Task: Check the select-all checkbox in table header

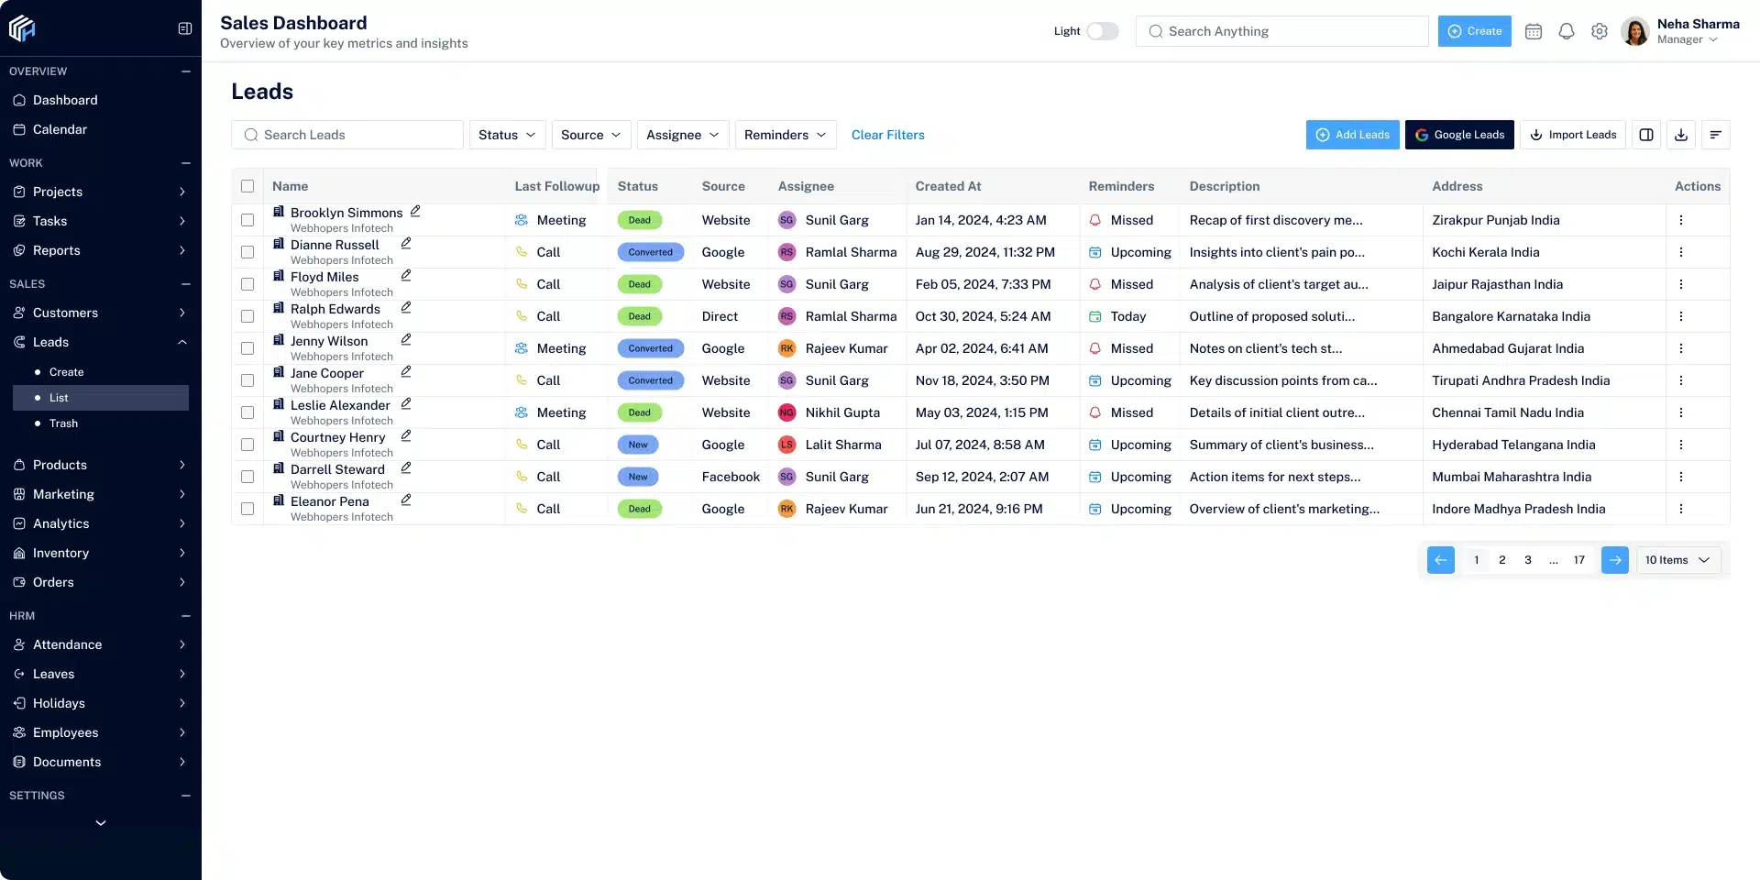Action: (x=247, y=186)
